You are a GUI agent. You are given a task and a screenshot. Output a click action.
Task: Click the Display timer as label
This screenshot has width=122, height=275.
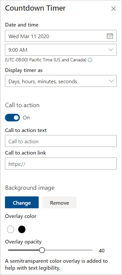[24, 70]
